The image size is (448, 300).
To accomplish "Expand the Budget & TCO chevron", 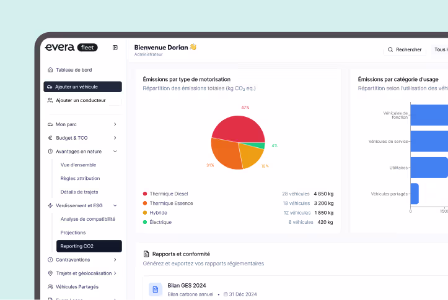I will click(115, 138).
